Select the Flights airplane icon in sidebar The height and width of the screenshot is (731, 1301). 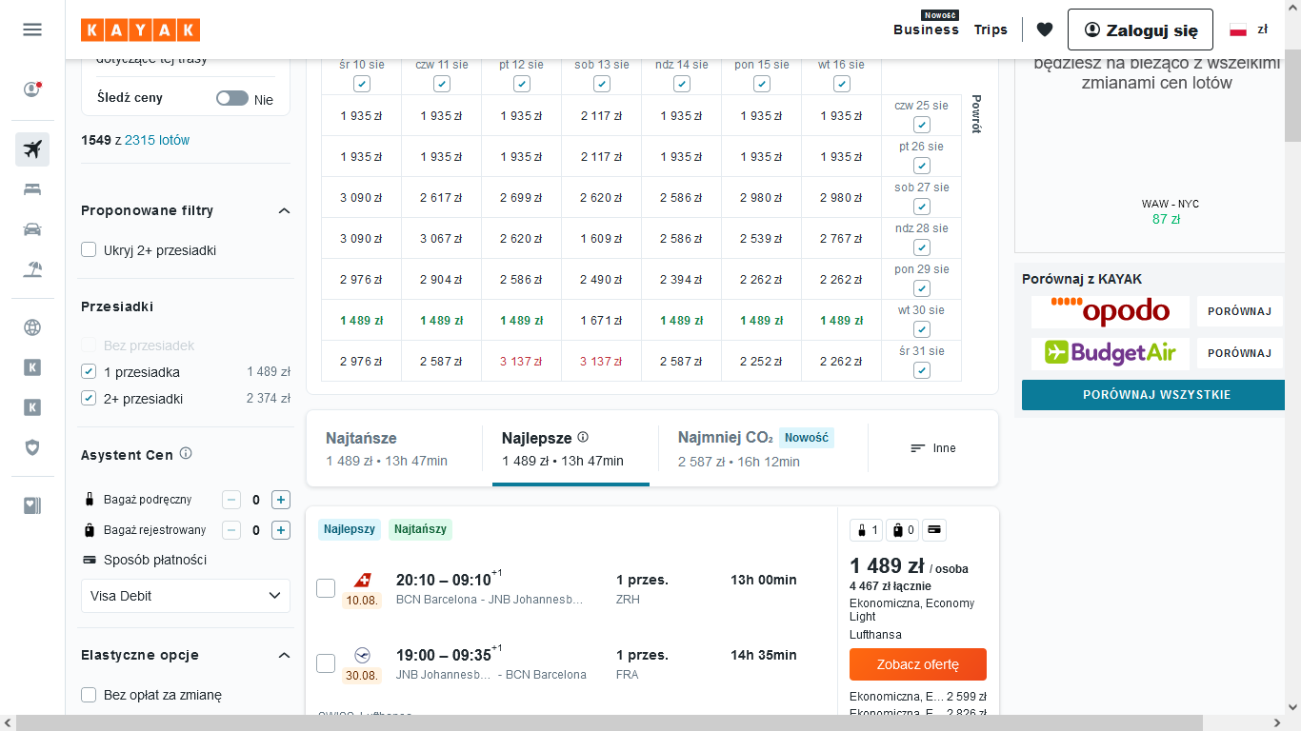(32, 149)
